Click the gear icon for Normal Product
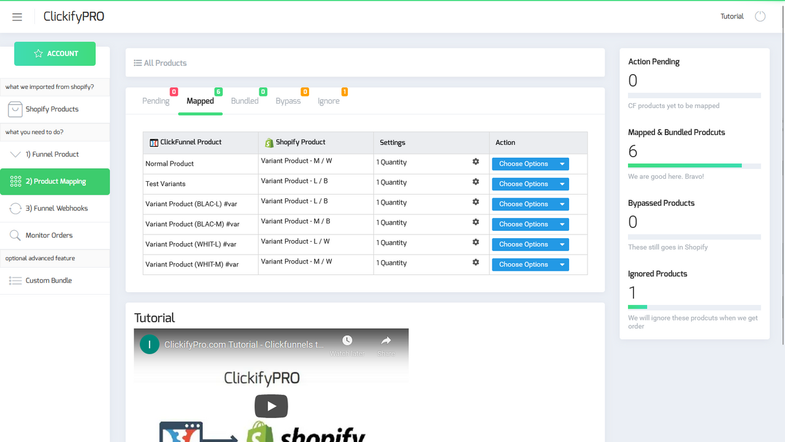 (475, 160)
